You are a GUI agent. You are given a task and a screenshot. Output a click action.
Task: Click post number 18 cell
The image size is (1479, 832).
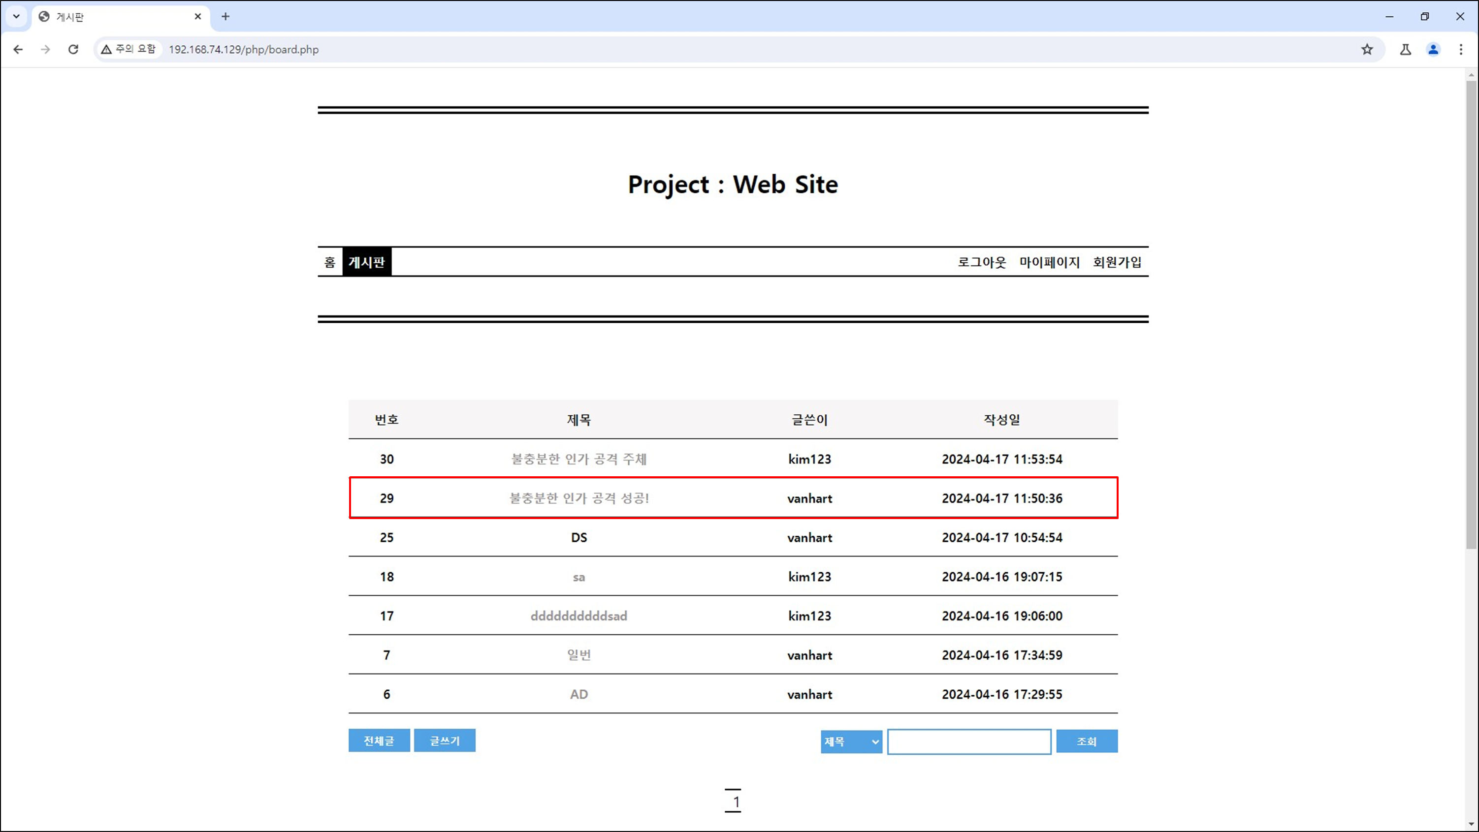click(386, 577)
